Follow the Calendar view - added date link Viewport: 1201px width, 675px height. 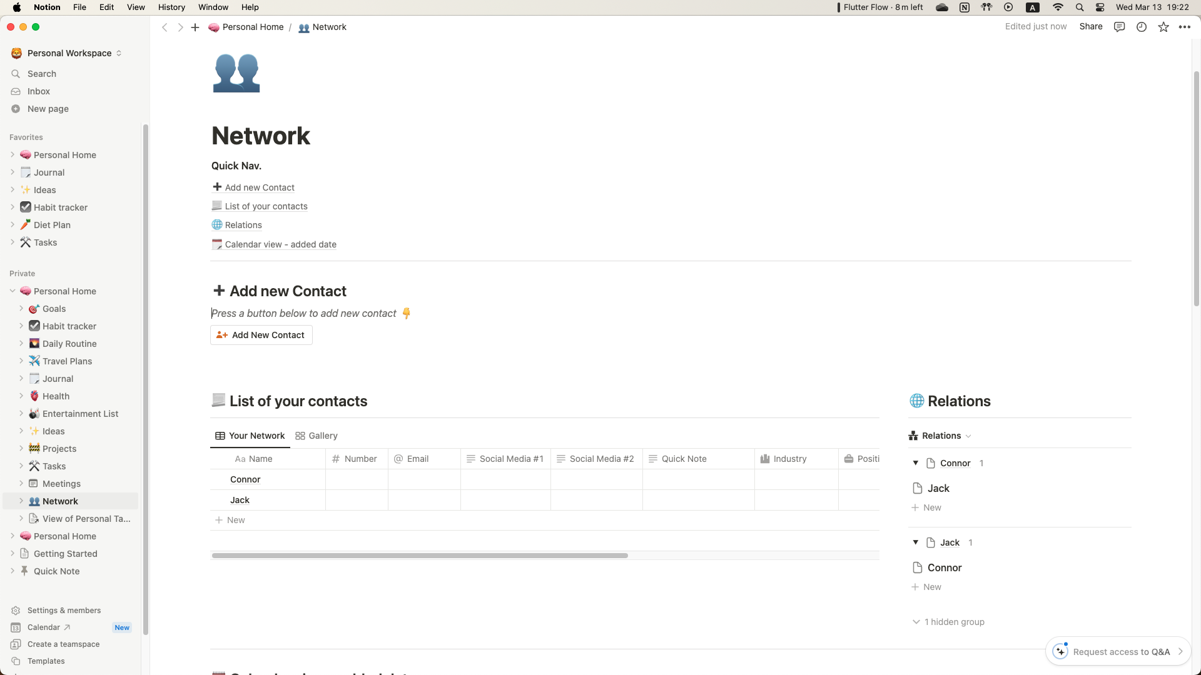point(280,244)
